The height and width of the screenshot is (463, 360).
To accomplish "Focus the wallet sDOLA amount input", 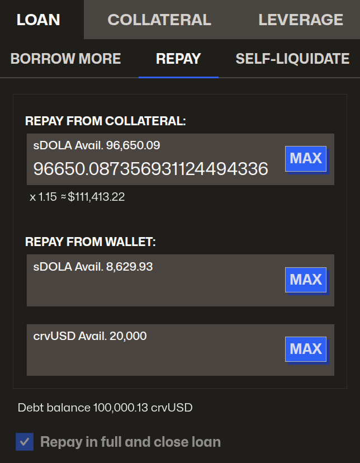I will (151, 289).
